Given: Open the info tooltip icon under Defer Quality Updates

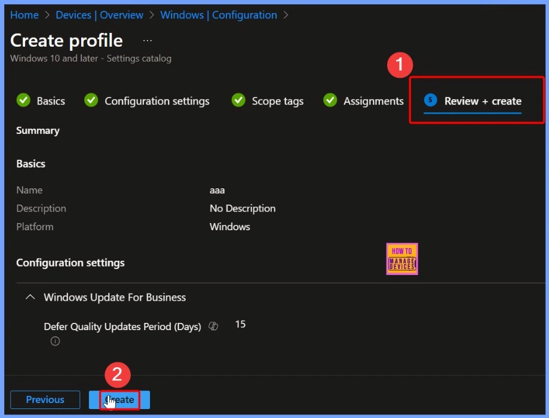Looking at the screenshot, I should [56, 341].
